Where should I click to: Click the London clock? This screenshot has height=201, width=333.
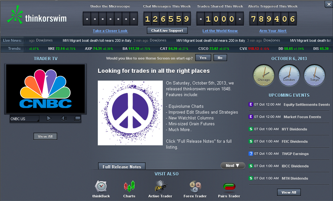click(x=289, y=75)
